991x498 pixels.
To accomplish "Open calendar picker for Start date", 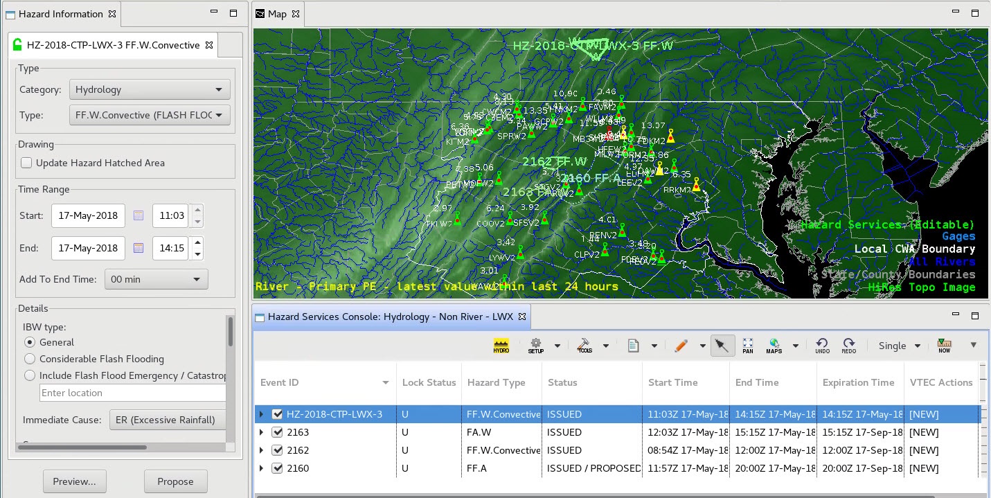I will [139, 215].
